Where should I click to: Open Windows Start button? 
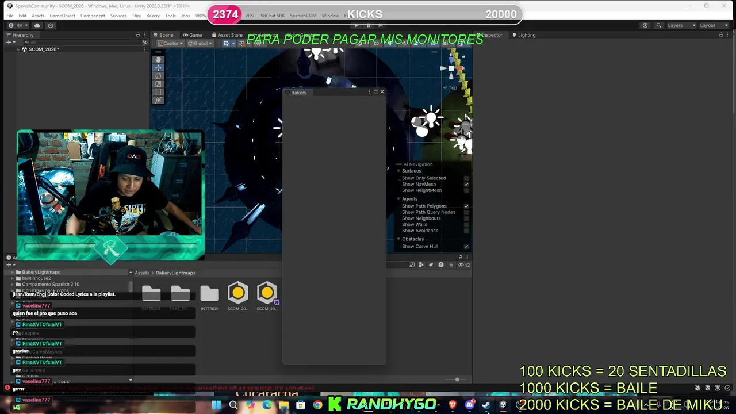tap(216, 405)
